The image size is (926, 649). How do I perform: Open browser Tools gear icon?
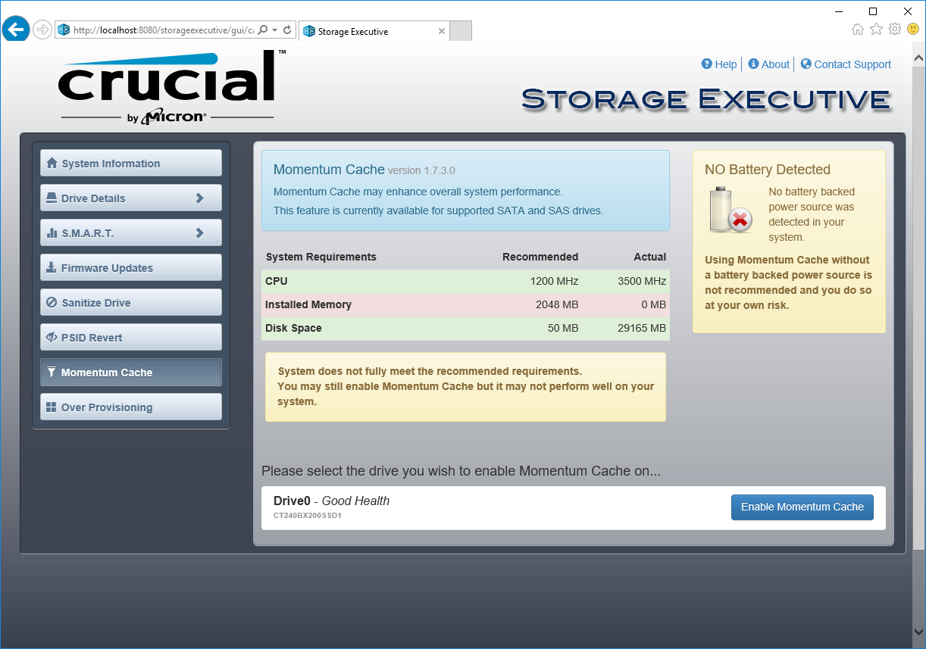[x=895, y=30]
